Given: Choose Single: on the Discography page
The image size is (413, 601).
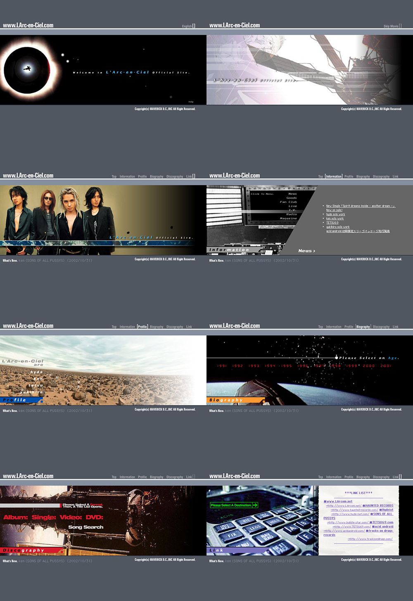Looking at the screenshot, I should tap(44, 517).
